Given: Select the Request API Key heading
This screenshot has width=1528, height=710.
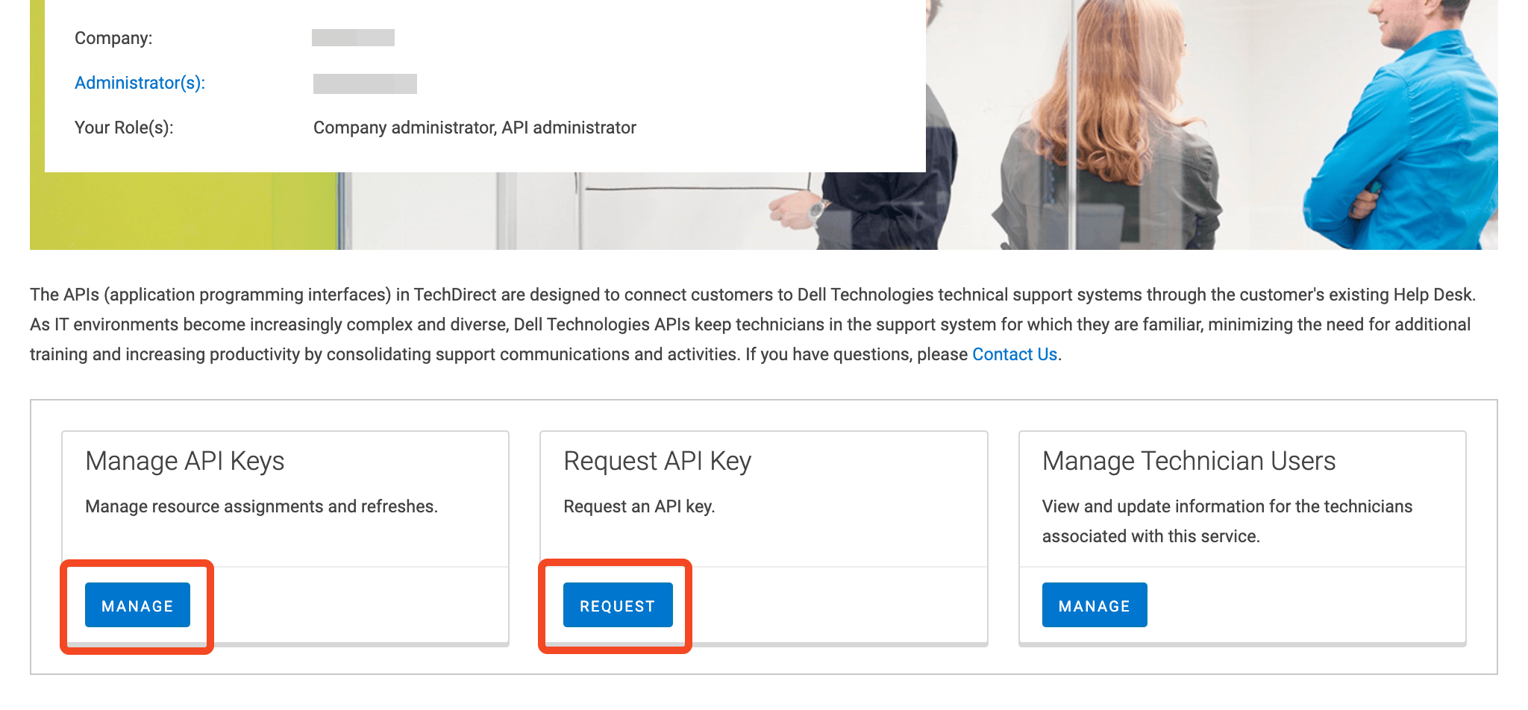Looking at the screenshot, I should click(657, 461).
